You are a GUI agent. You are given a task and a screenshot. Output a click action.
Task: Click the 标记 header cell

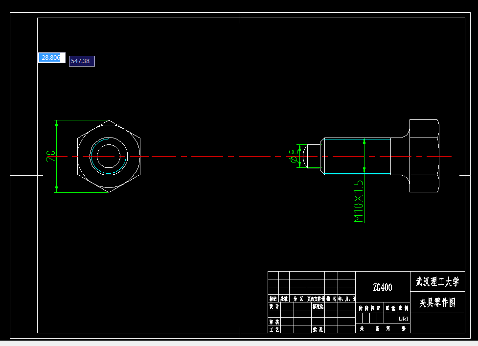tap(273, 299)
